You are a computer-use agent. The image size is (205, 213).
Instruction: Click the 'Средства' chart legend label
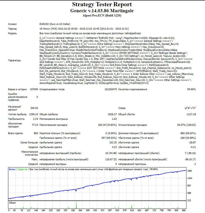[22, 169]
